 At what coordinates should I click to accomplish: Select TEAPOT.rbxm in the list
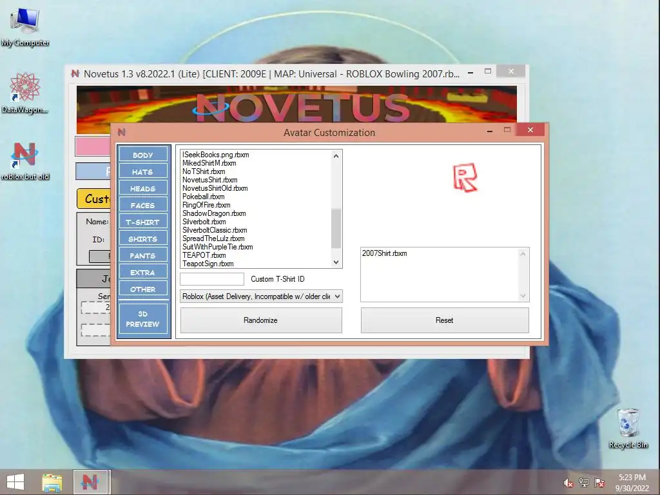(204, 255)
